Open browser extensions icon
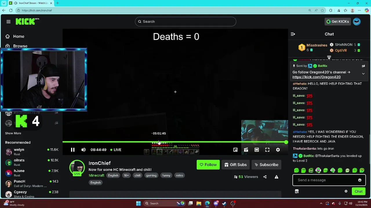The height and width of the screenshot is (208, 371). tap(331, 10)
